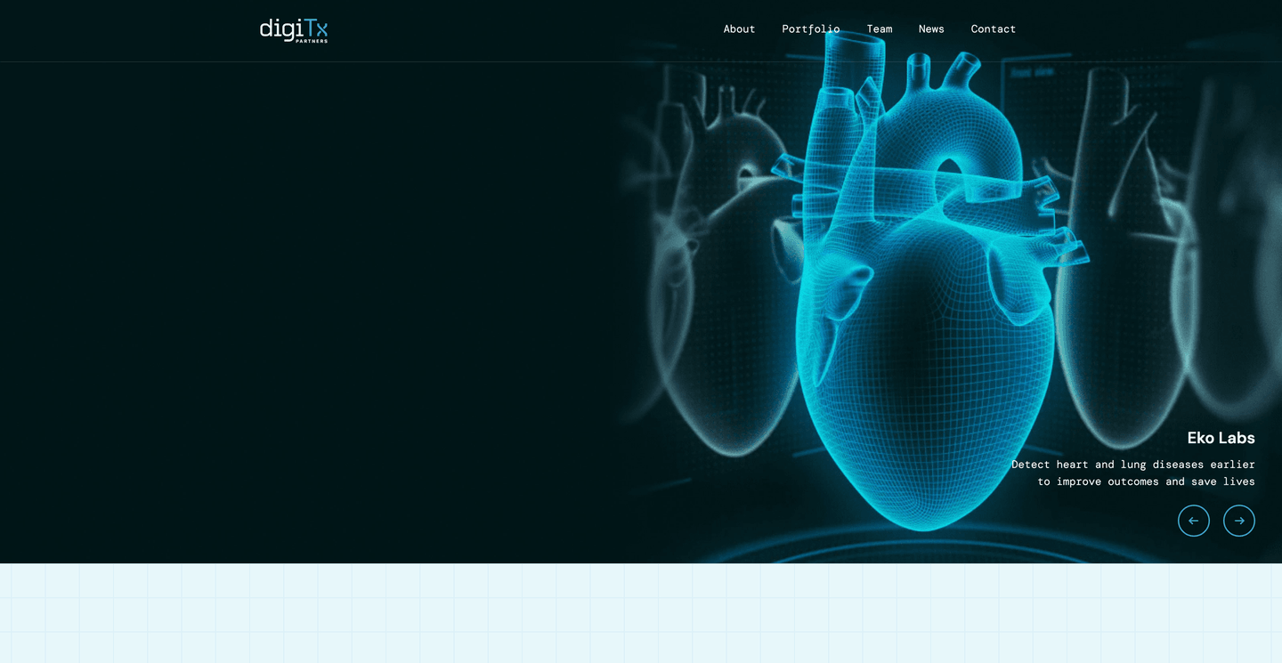Open the Portfolio page

click(x=810, y=28)
